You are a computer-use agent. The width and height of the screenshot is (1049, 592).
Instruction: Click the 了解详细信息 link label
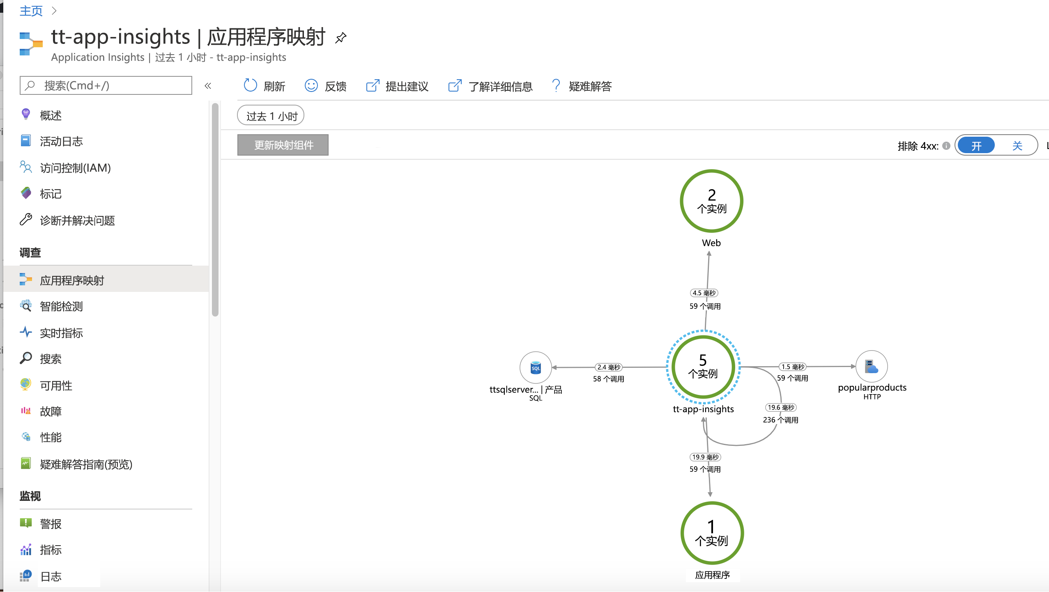(x=500, y=86)
